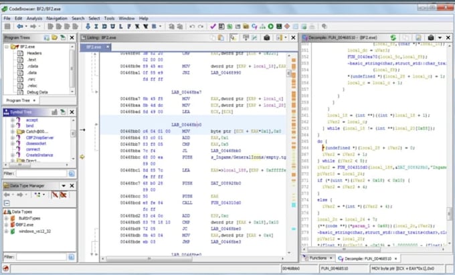Open the Analysis menu

tap(34, 18)
